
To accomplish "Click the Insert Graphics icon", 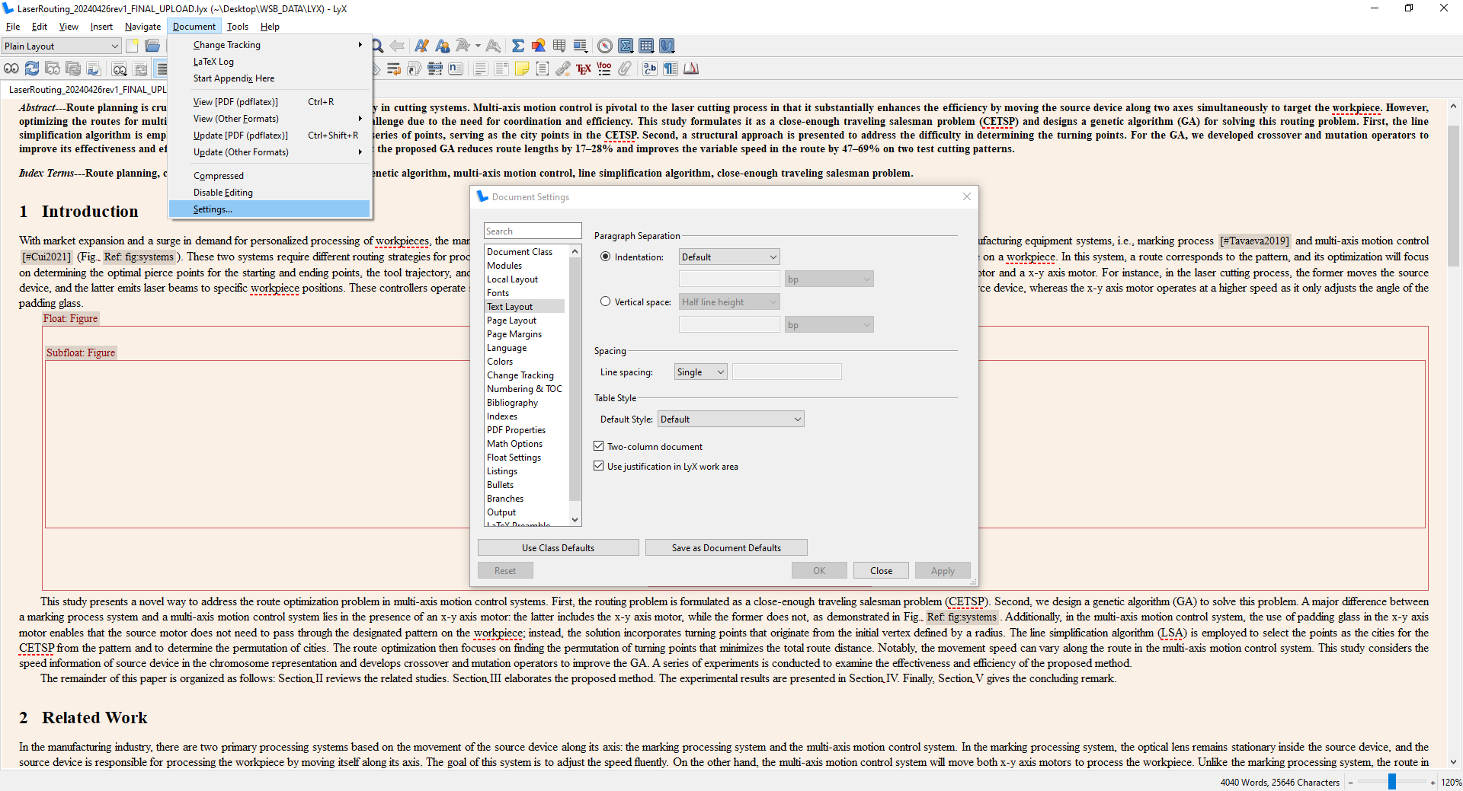I will [539, 46].
